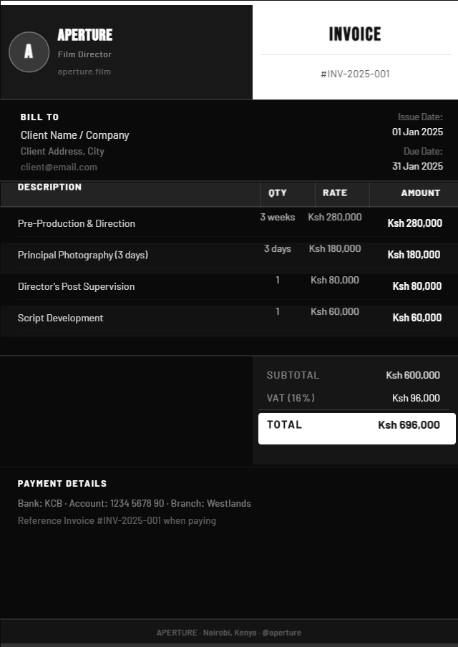Click the circular A logo avatar
458x647 pixels.
click(x=29, y=52)
